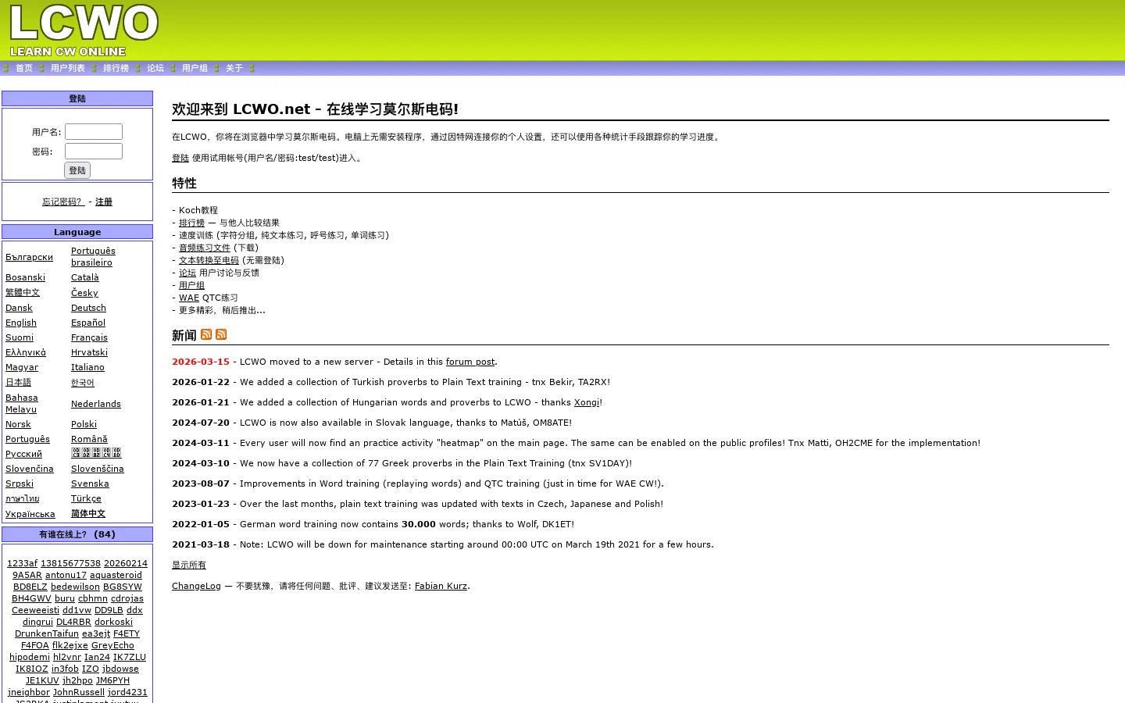Switch language to Suomi

click(20, 337)
